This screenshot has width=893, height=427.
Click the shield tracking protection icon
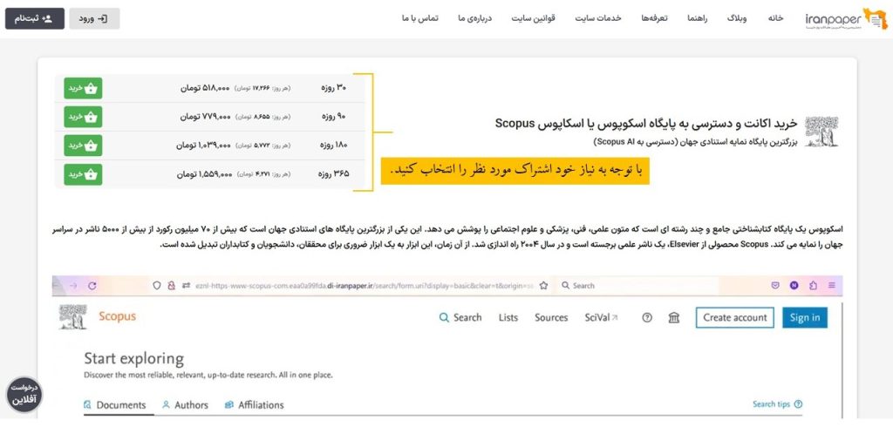pyautogui.click(x=157, y=286)
